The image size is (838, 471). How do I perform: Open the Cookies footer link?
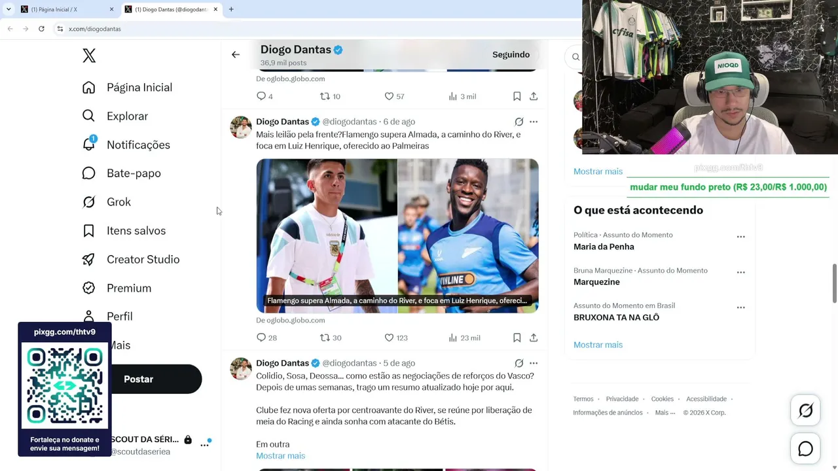point(662,399)
